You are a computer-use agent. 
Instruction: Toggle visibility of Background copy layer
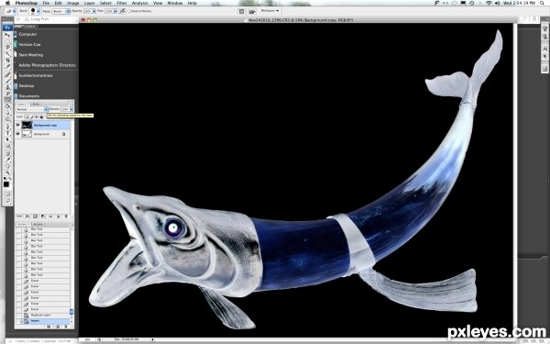18,125
